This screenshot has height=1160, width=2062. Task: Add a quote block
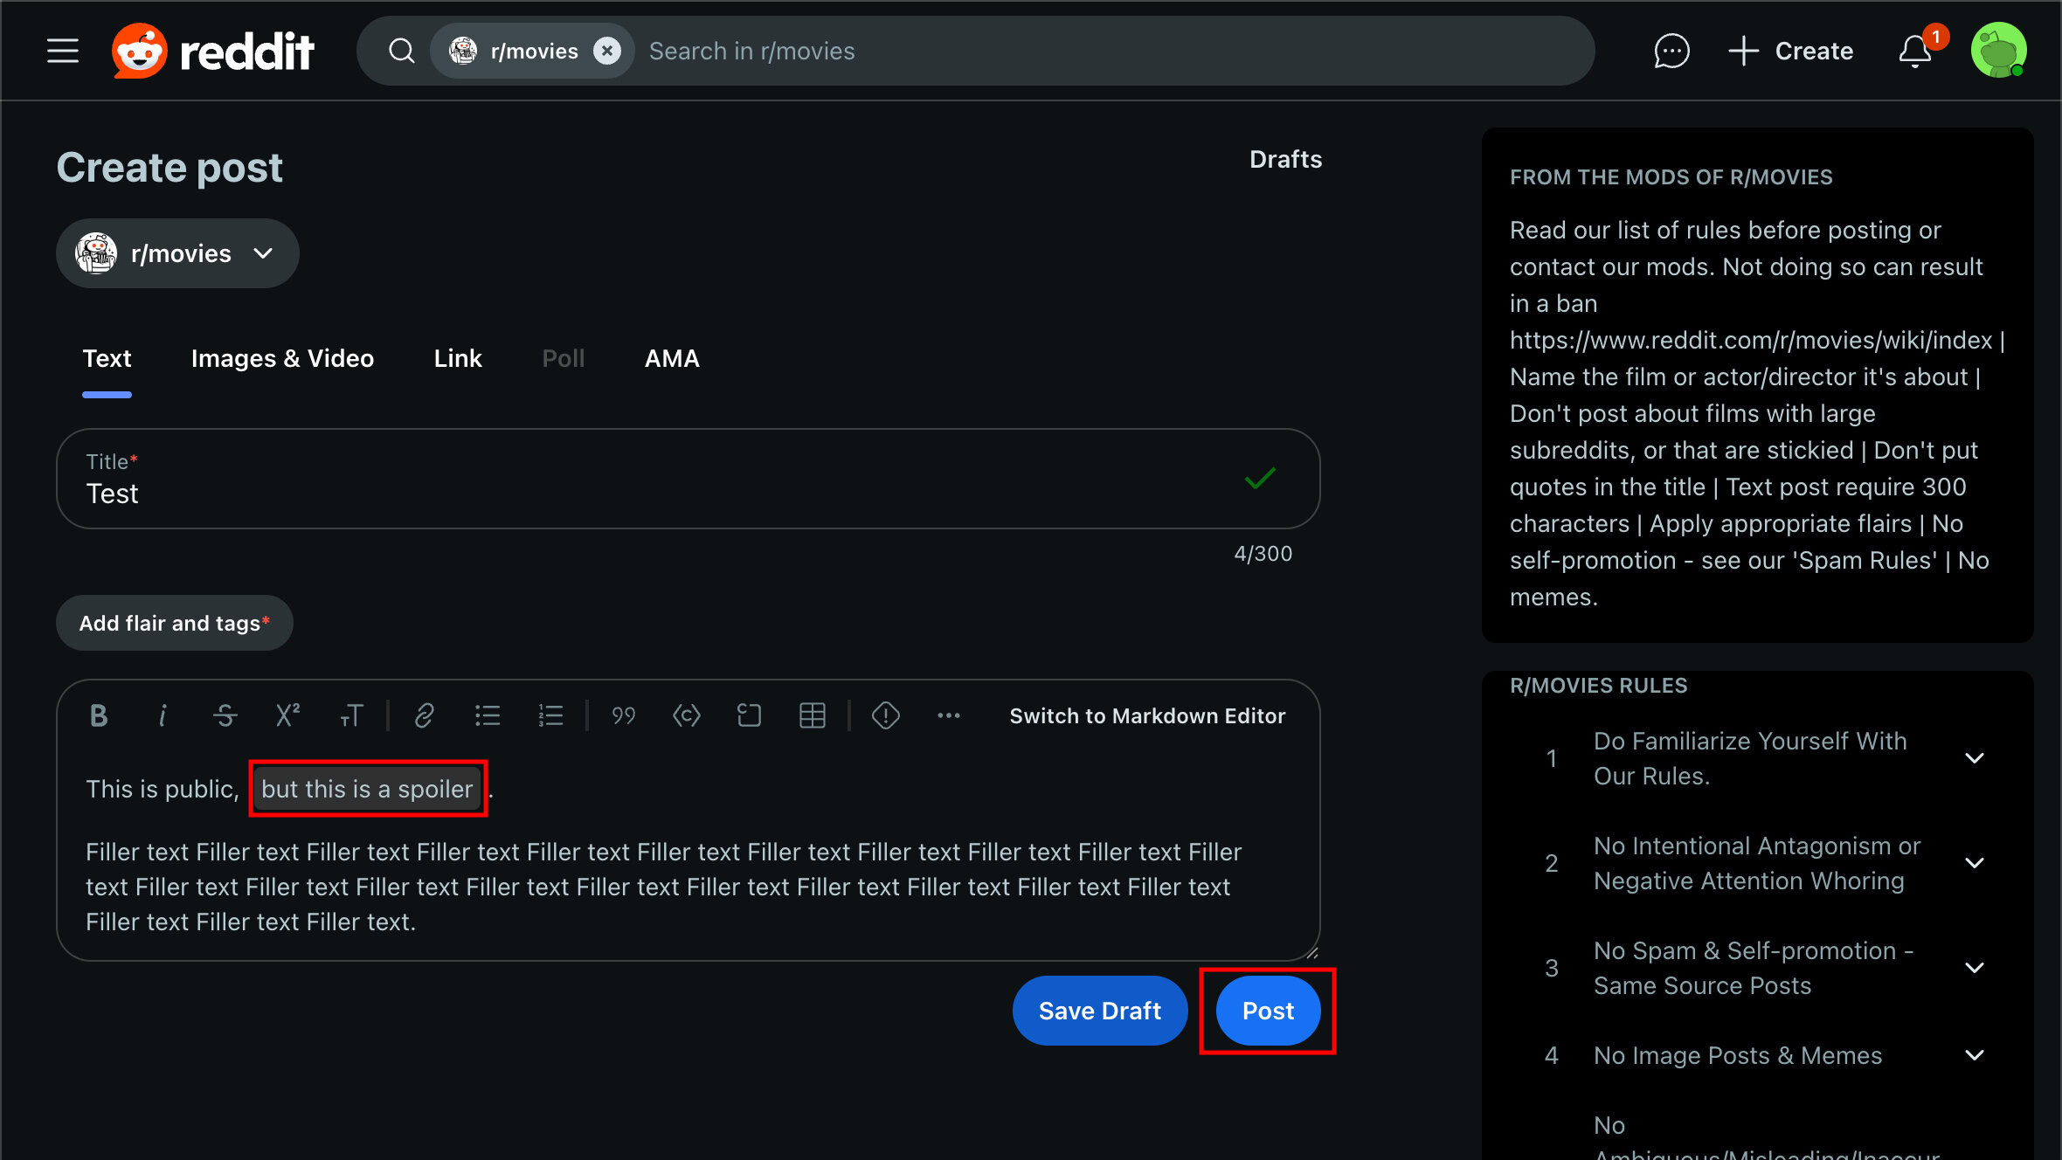623,715
